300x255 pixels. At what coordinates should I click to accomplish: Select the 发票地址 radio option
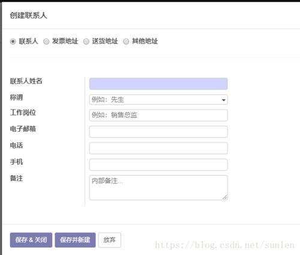(x=46, y=41)
